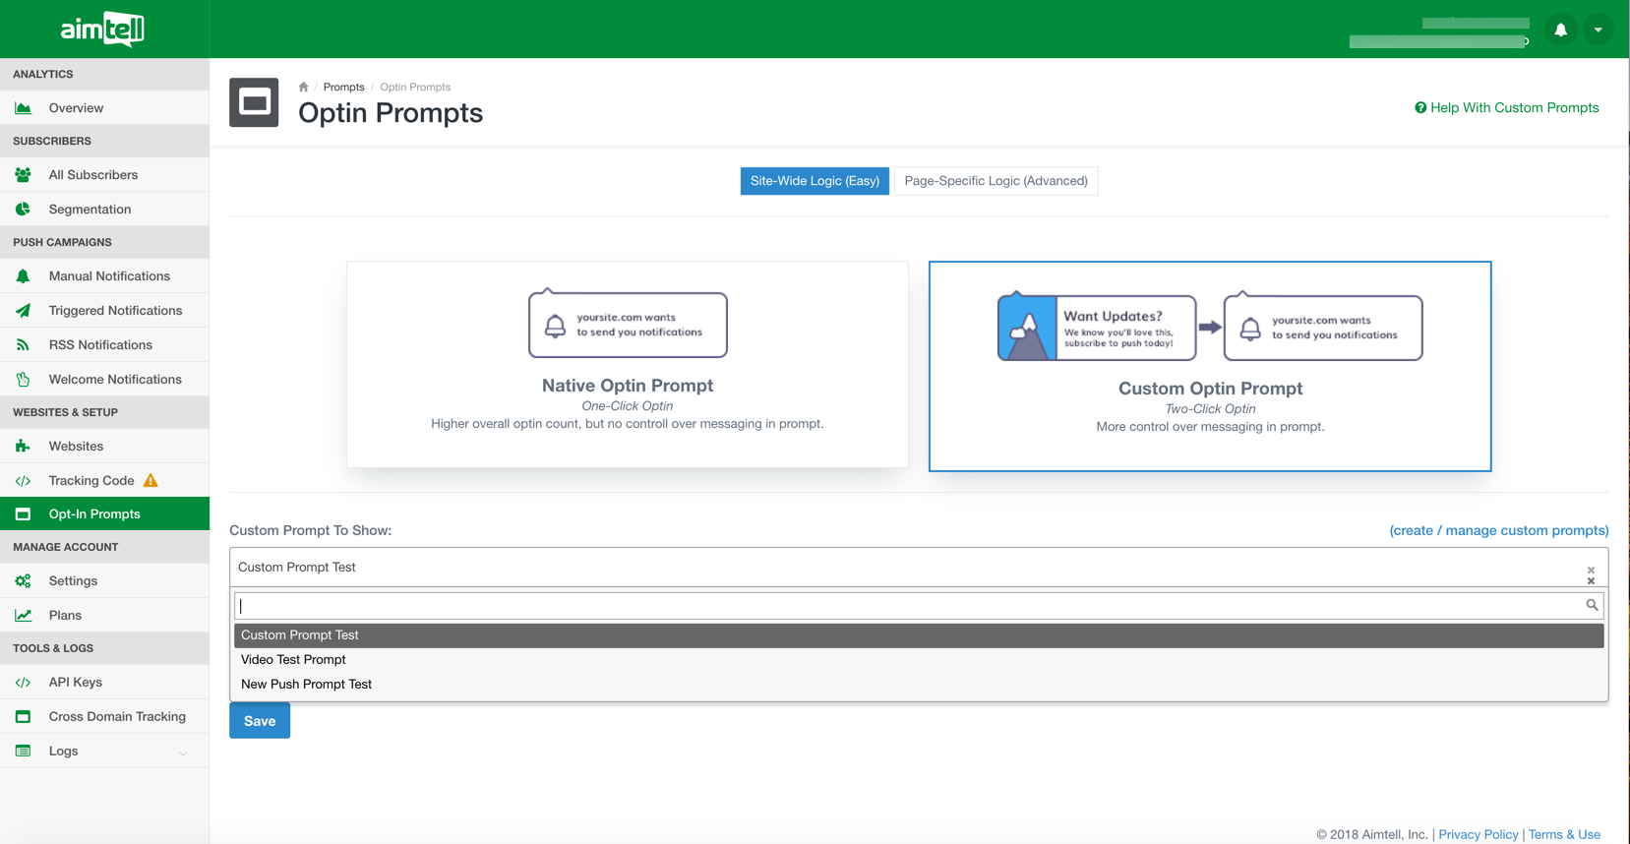Clear selected Custom Prompt Test with x
The width and height of the screenshot is (1630, 844).
point(1591,571)
